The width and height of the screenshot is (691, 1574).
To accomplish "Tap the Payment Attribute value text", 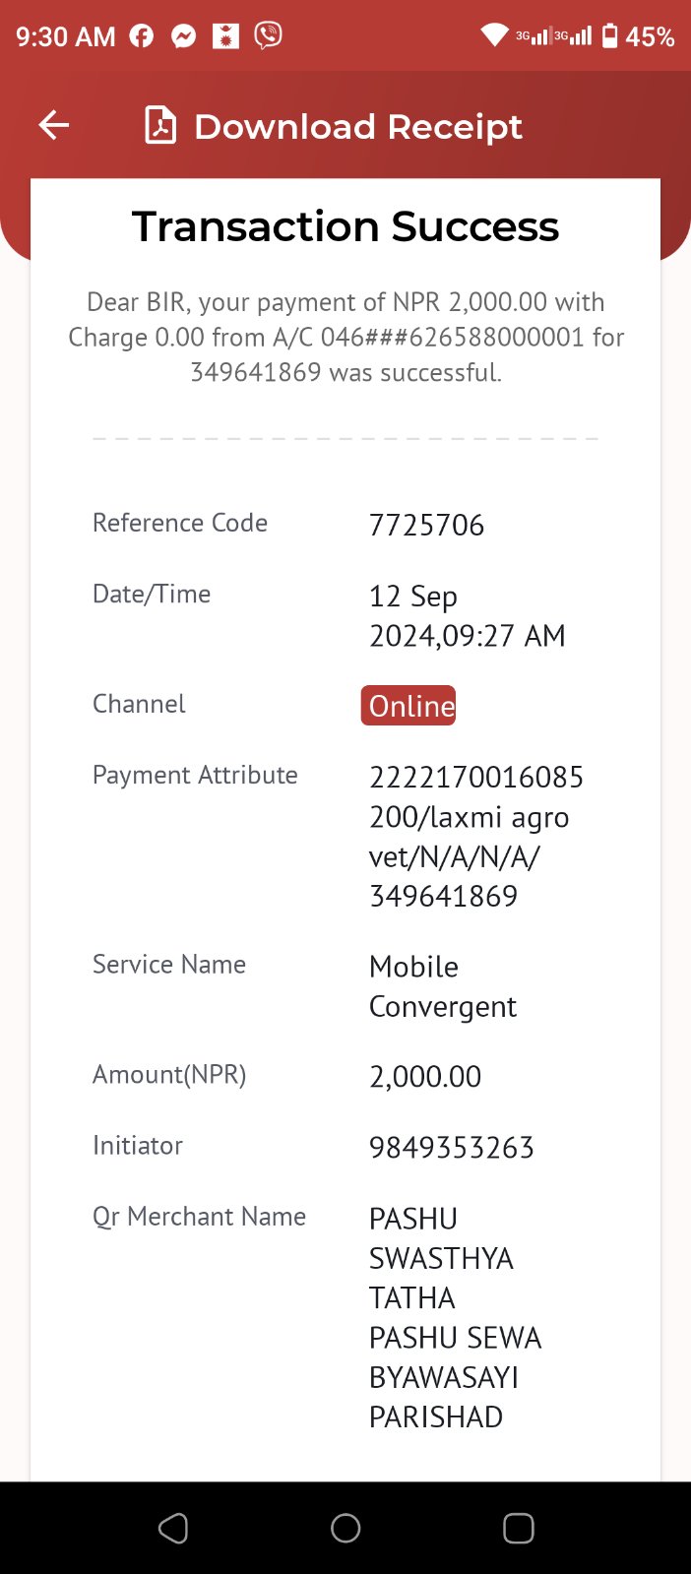I will (x=476, y=837).
